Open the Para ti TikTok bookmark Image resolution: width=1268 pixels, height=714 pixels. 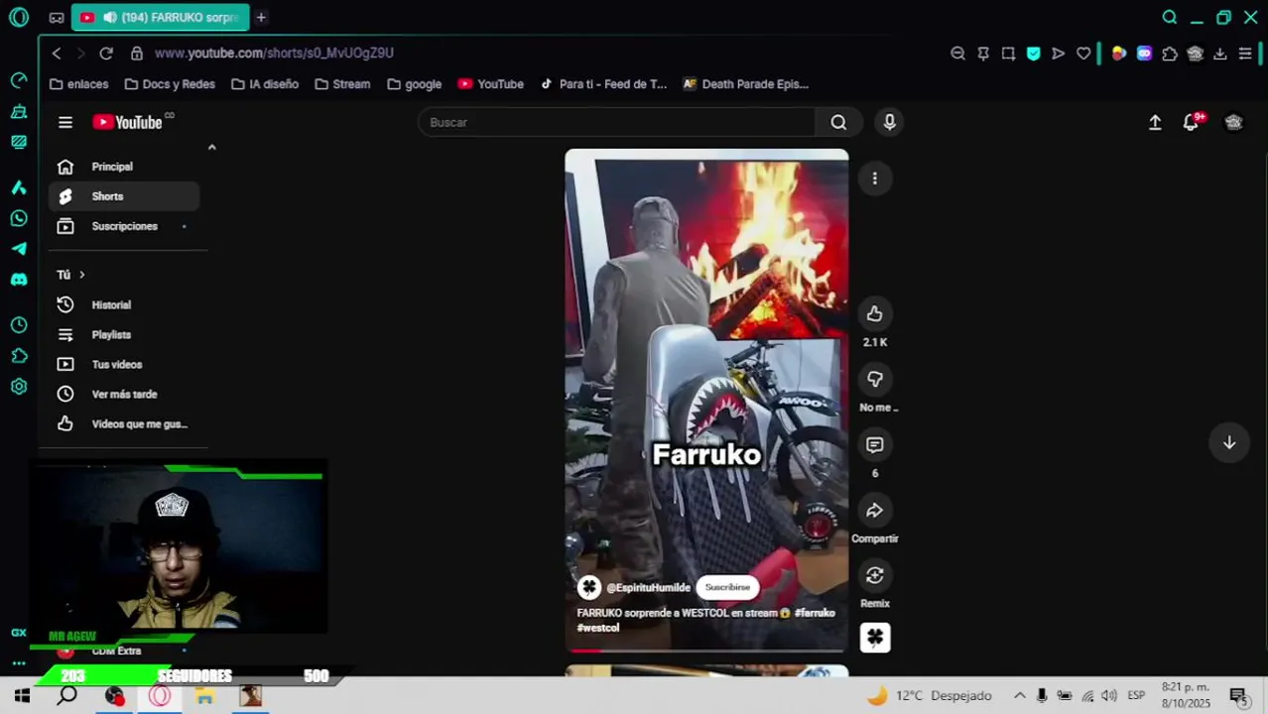click(603, 84)
